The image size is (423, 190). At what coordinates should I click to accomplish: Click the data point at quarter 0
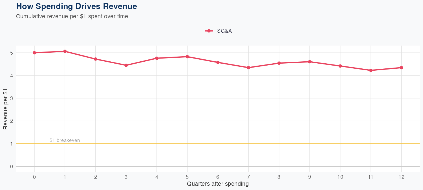tap(34, 53)
